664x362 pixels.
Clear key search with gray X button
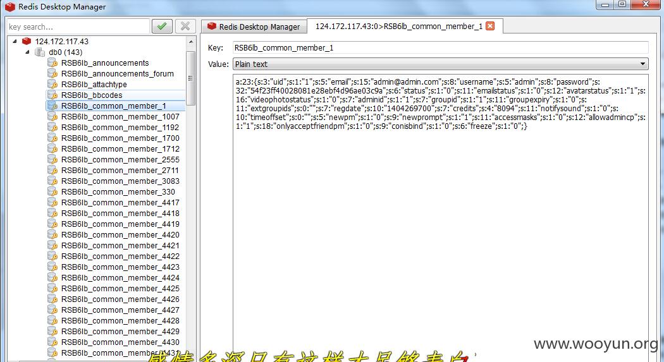pos(185,27)
